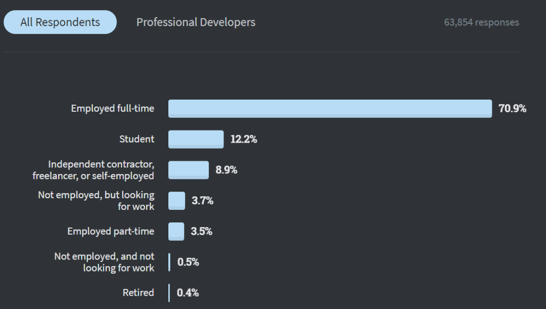
Task: Click the 'Employed full-time' label
Action: coord(112,109)
